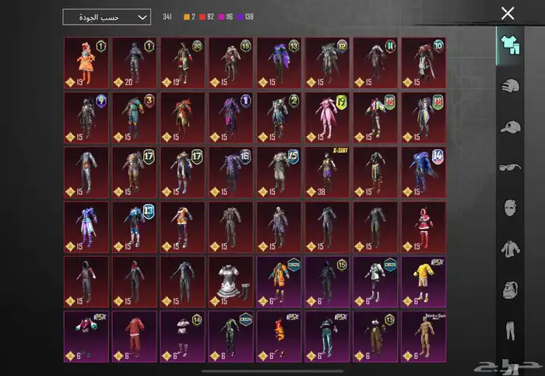
Task: Select the backpack category icon
Action: point(512,290)
